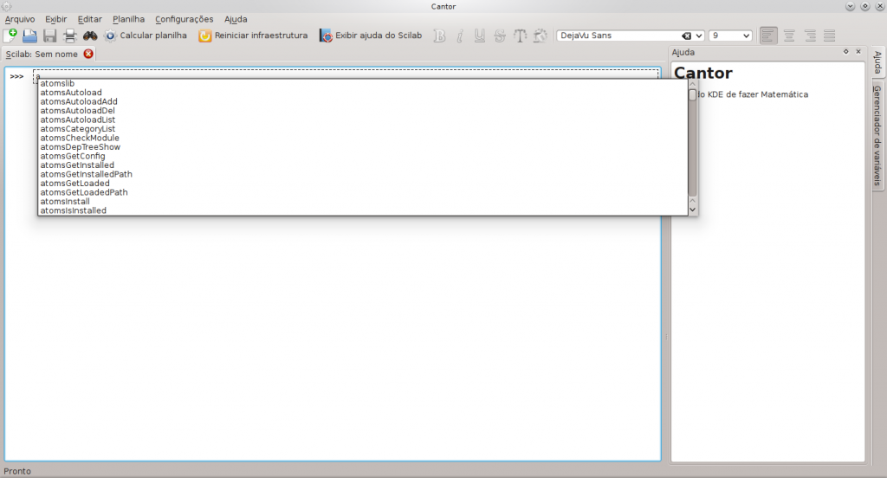887x478 pixels.
Task: Click the save worksheet icon
Action: tap(49, 36)
